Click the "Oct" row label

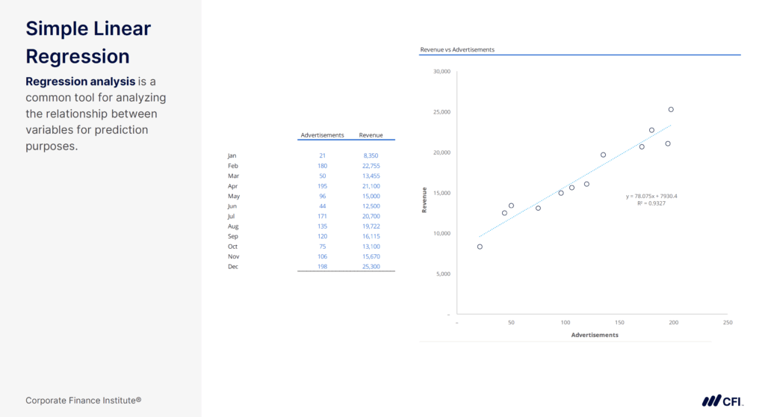coord(232,247)
